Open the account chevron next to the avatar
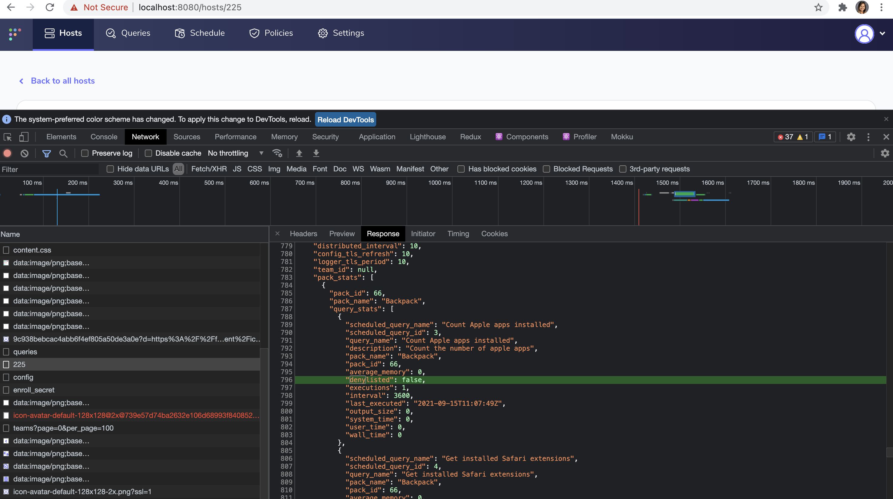The height and width of the screenshot is (499, 893). click(882, 34)
